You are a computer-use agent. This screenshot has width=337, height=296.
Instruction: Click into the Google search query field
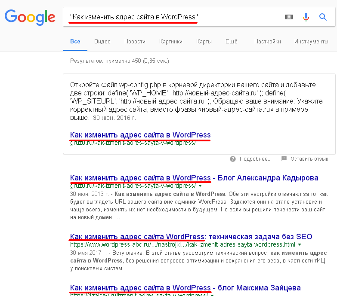point(172,17)
